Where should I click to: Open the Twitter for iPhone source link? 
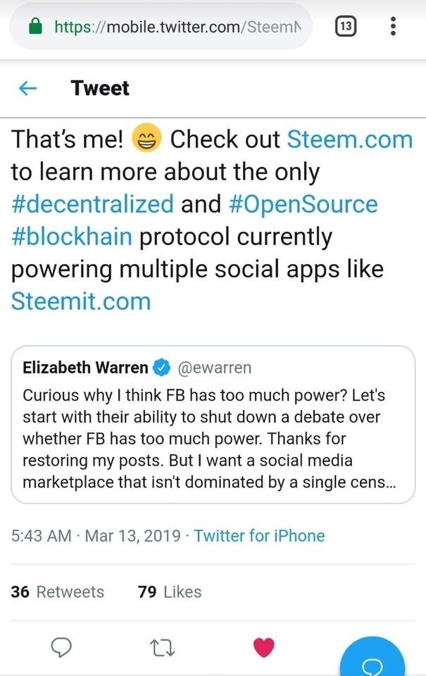tap(259, 535)
